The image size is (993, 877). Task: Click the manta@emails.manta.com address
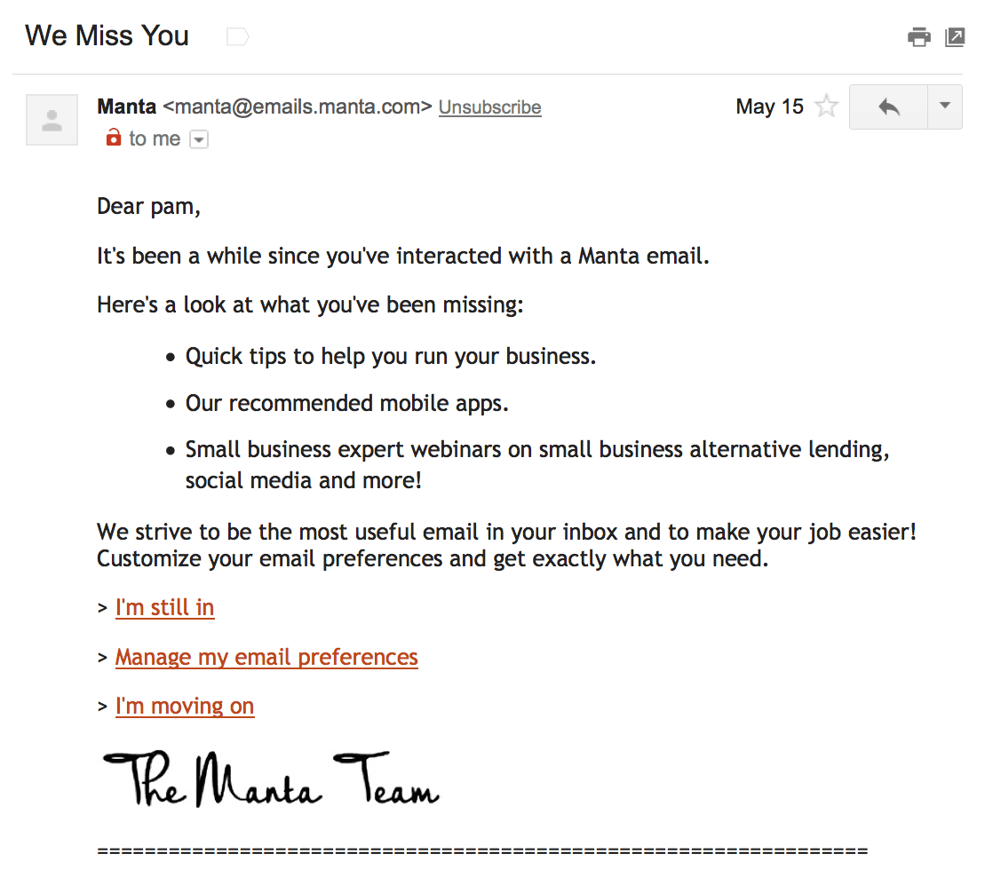click(298, 107)
